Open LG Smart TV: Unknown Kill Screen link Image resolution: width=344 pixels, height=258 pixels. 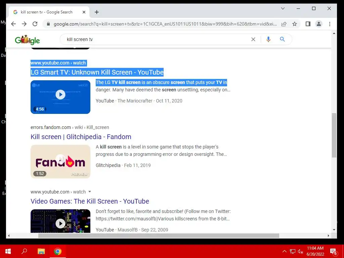[97, 72]
